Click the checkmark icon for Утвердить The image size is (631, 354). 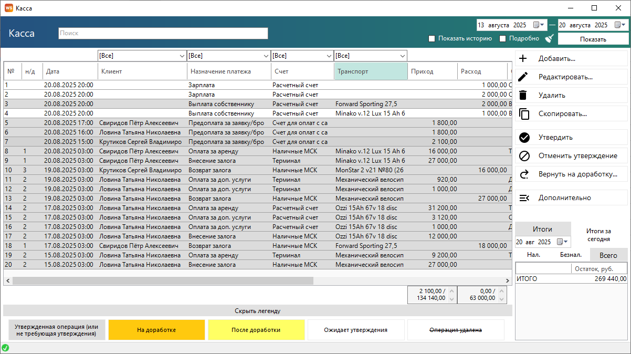point(524,138)
